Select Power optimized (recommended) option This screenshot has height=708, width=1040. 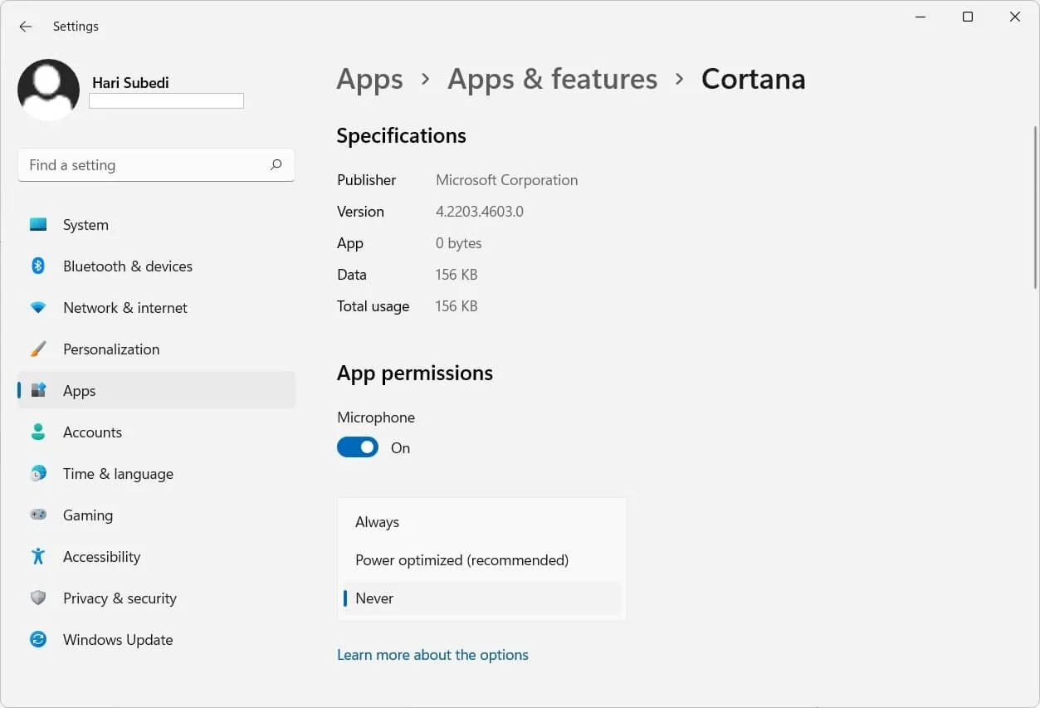(x=461, y=559)
